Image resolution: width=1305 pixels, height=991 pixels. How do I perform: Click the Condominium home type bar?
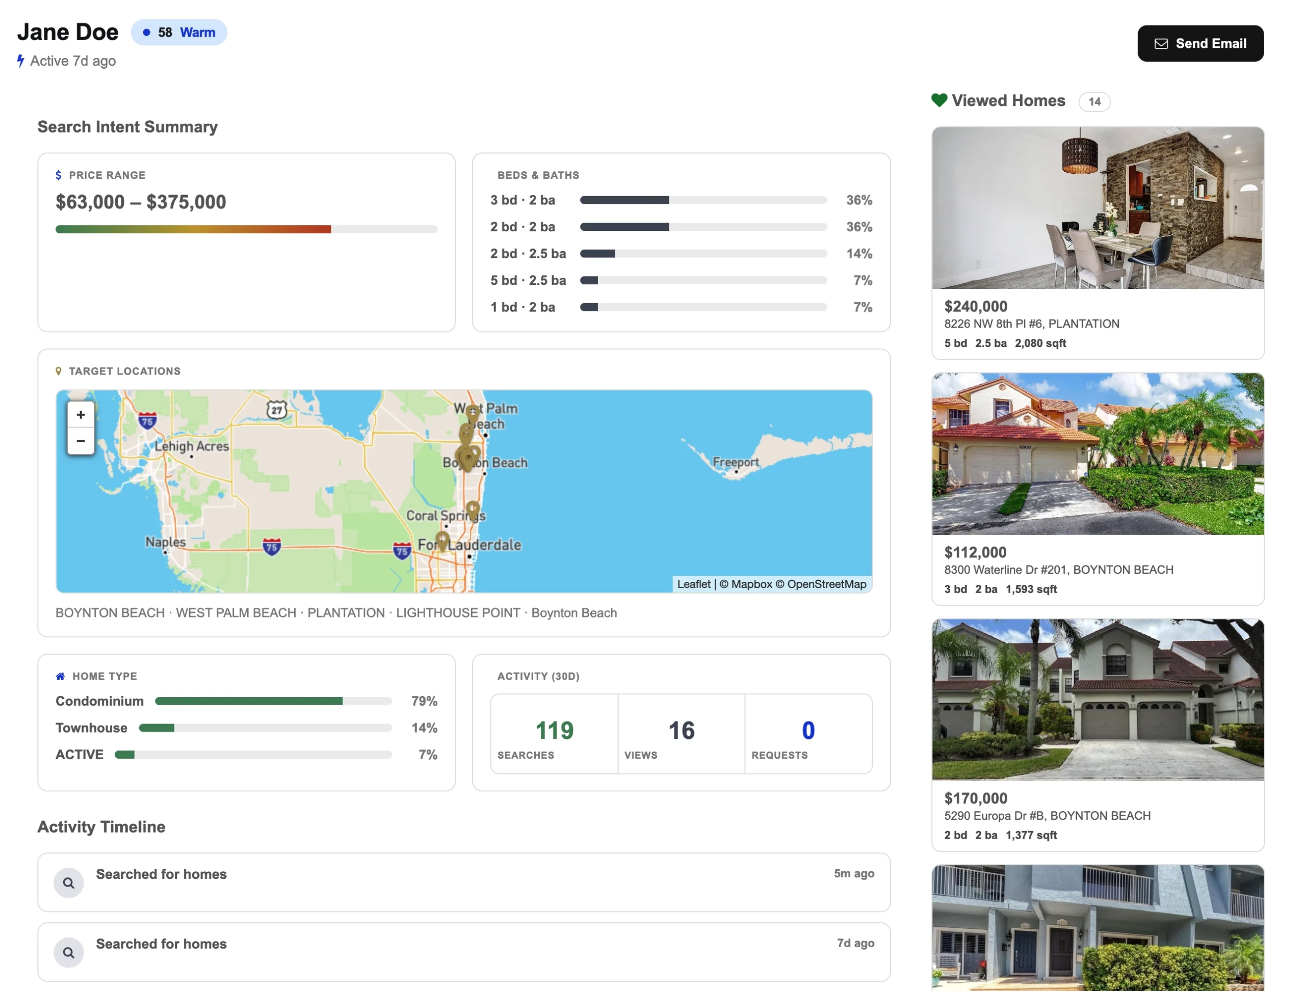(x=273, y=702)
